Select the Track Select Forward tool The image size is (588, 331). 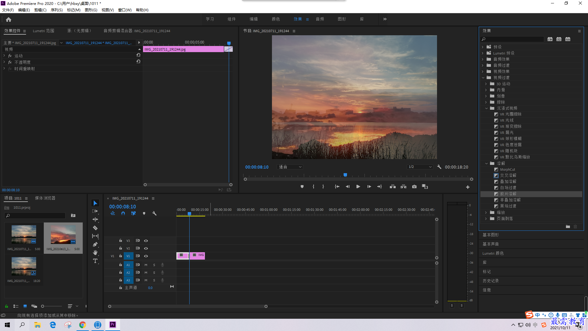click(x=95, y=211)
